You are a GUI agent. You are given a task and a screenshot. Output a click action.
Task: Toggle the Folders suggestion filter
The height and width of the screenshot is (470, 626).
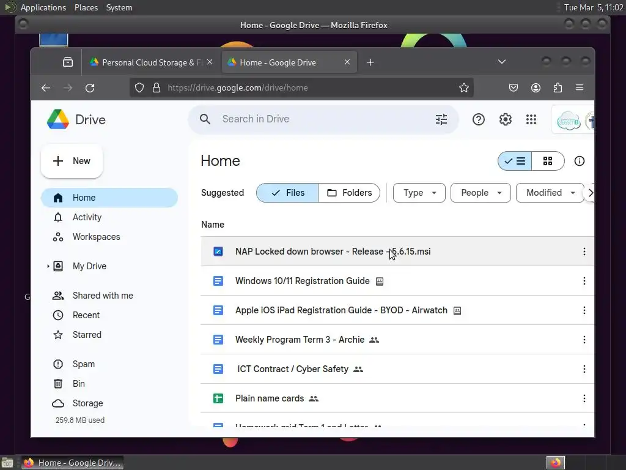point(349,193)
